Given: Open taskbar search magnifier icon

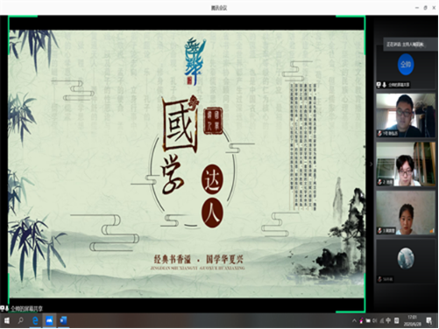Looking at the screenshot, I should click(x=20, y=320).
